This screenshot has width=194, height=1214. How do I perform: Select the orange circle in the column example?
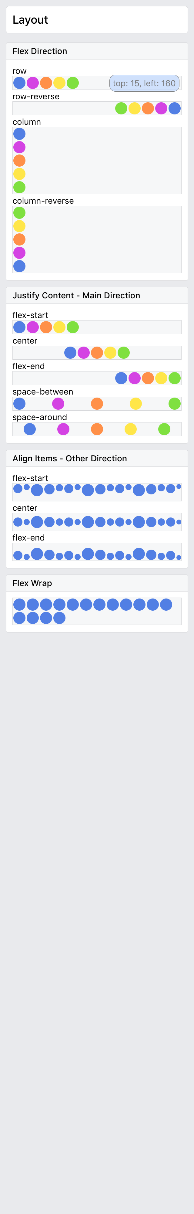(19, 161)
